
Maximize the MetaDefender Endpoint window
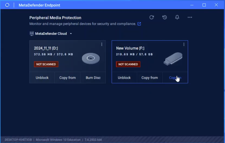204,5
